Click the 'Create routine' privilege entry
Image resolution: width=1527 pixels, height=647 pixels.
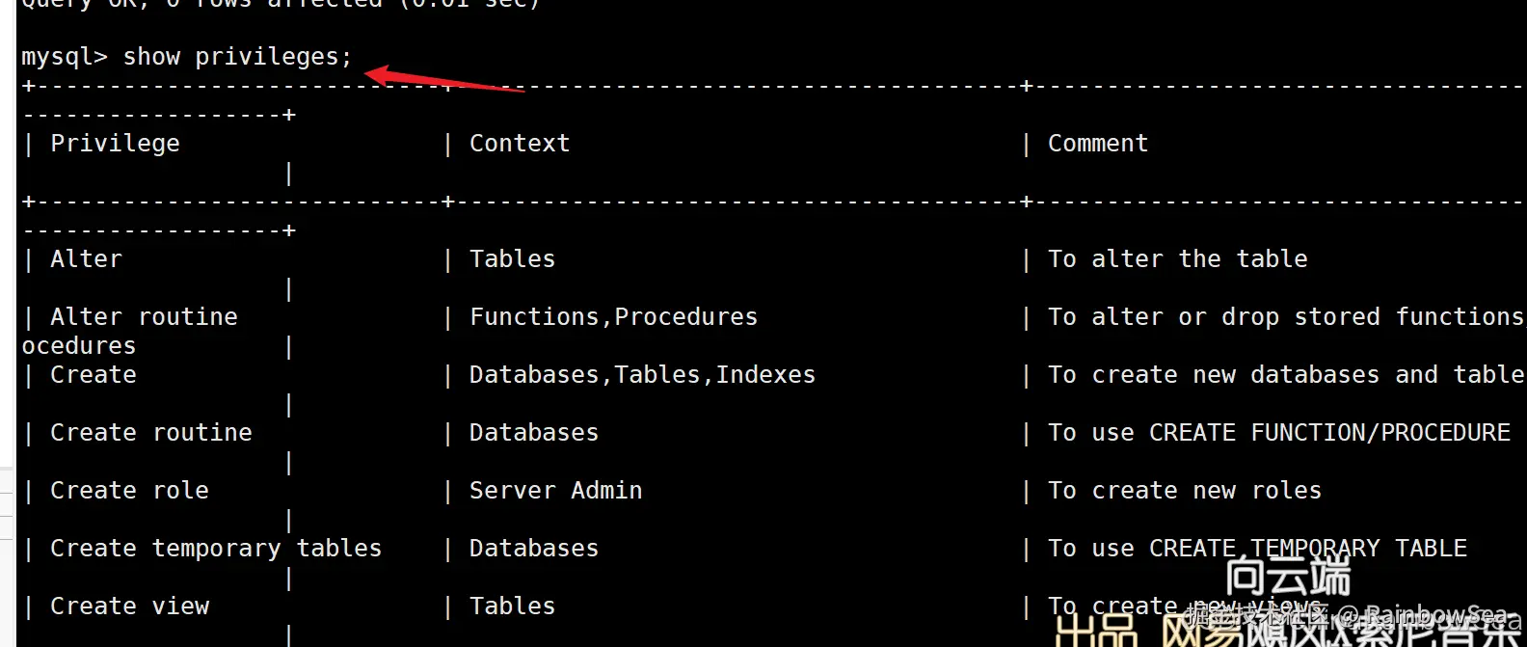[x=151, y=433]
